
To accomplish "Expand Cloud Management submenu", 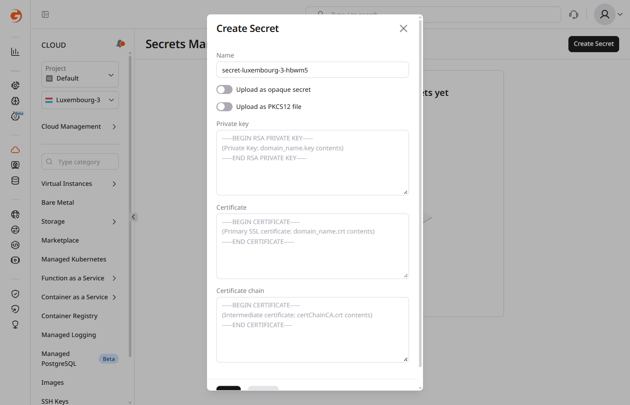I will tap(80, 126).
